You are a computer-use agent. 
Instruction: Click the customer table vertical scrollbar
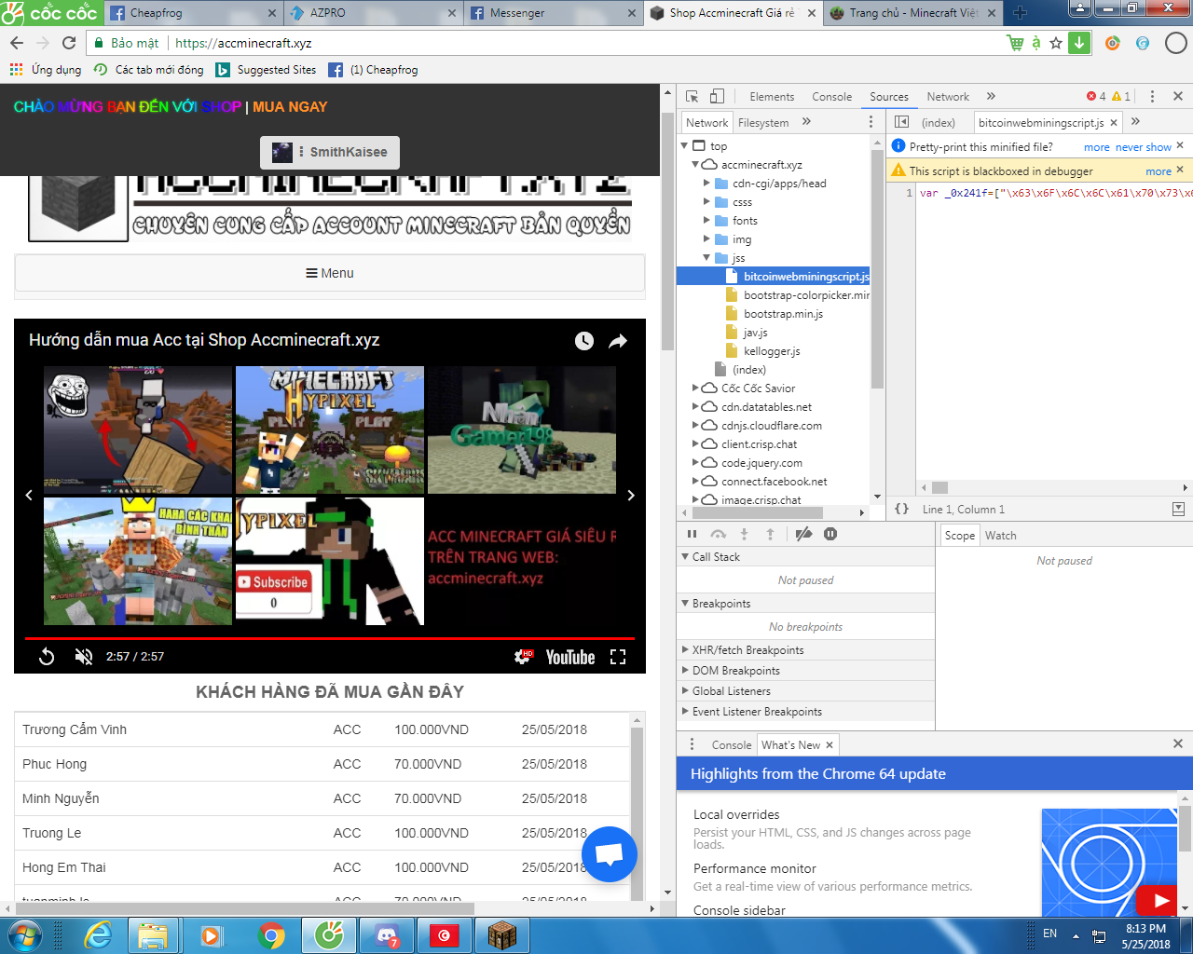pyautogui.click(x=638, y=807)
